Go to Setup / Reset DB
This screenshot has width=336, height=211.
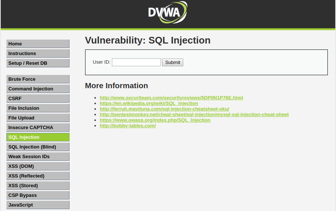click(x=38, y=63)
